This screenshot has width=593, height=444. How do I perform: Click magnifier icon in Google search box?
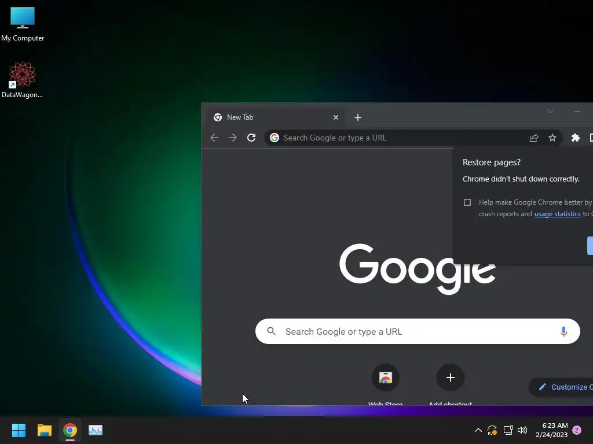pos(271,331)
